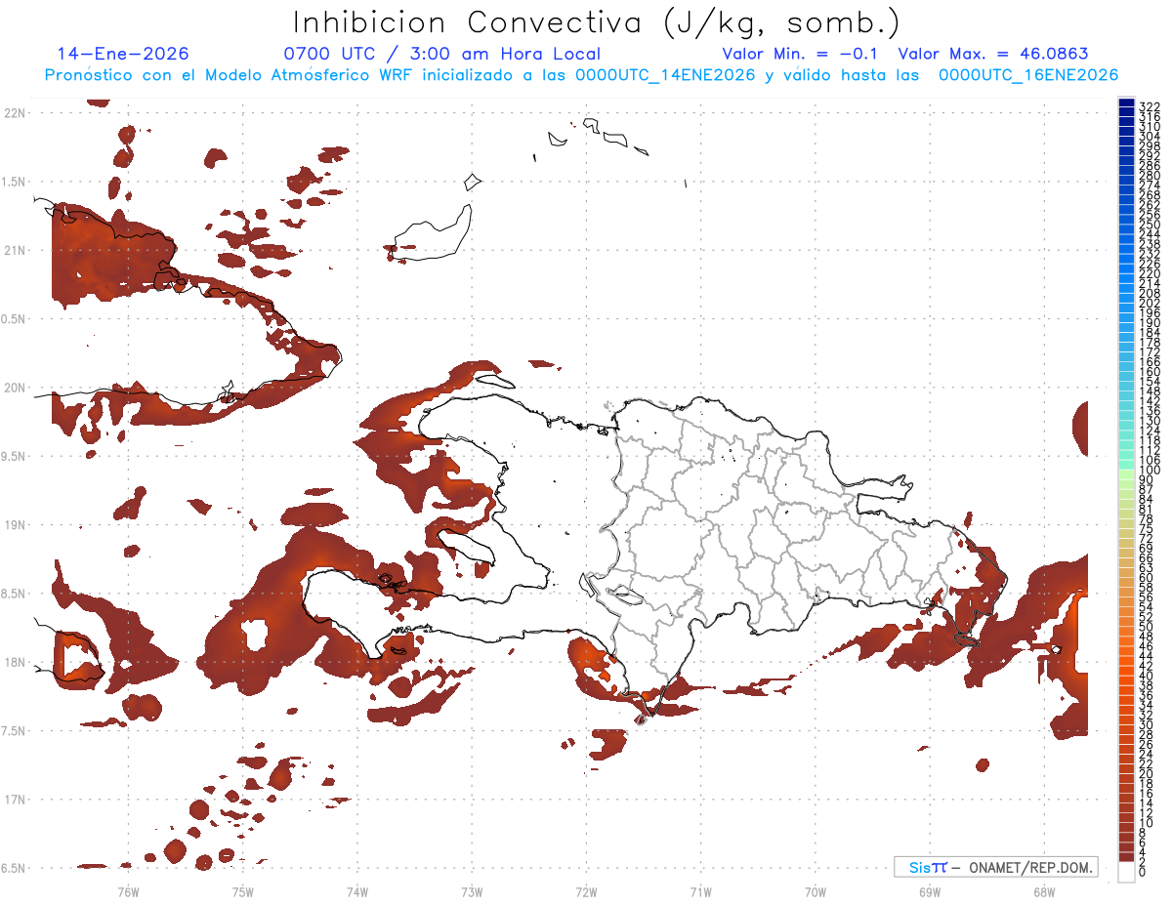The height and width of the screenshot is (905, 1172).
Task: Click the forecast date '14-Ene-2026'
Action: [123, 54]
